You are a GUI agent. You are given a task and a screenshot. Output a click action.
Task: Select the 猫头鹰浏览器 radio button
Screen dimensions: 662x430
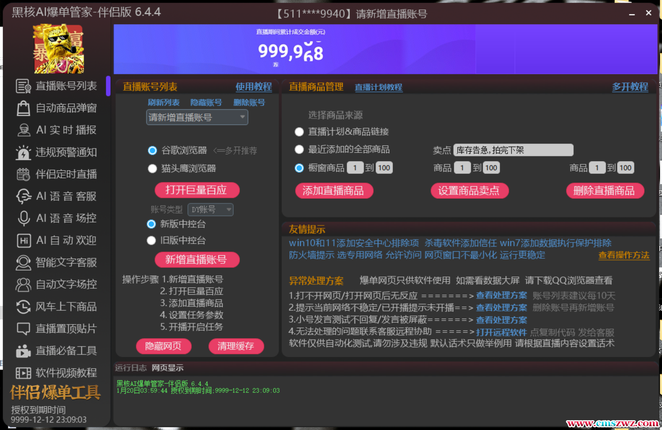pyautogui.click(x=152, y=169)
